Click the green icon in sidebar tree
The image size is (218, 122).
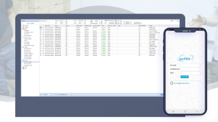tap(23, 27)
